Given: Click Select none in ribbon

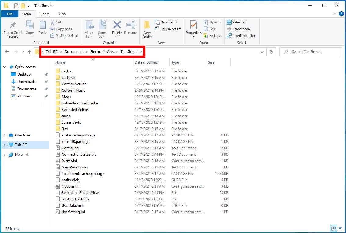Looking at the screenshot, I should click(x=239, y=29).
